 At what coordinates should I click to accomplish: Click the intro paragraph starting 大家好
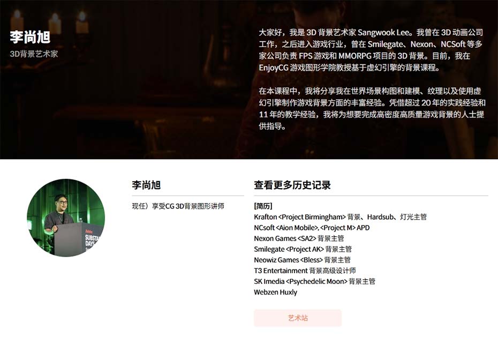pos(371,50)
